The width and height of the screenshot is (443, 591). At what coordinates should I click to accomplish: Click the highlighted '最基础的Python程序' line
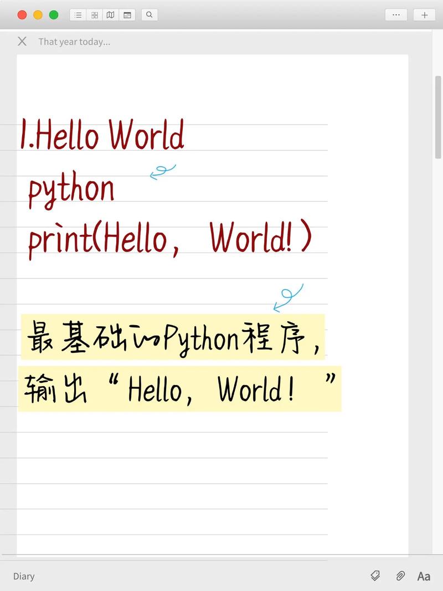[x=173, y=337]
